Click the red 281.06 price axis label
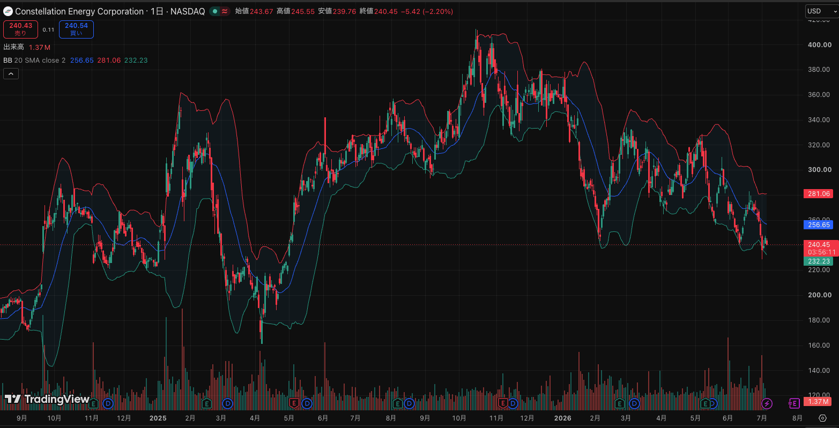 (818, 193)
